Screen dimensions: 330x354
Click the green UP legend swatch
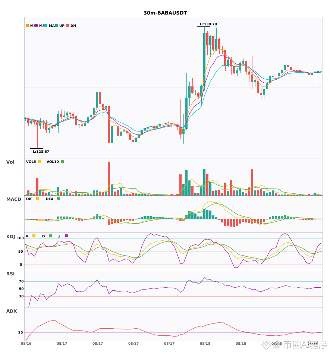click(x=57, y=26)
